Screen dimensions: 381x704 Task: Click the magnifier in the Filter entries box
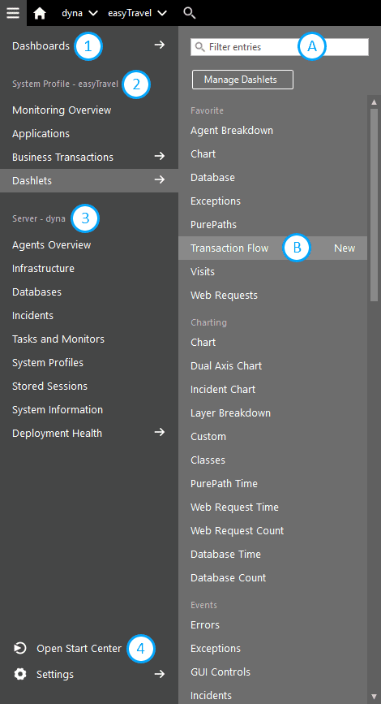(x=200, y=47)
